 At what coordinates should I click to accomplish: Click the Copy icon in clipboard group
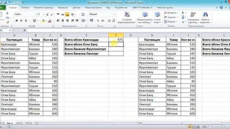coord(7,18)
